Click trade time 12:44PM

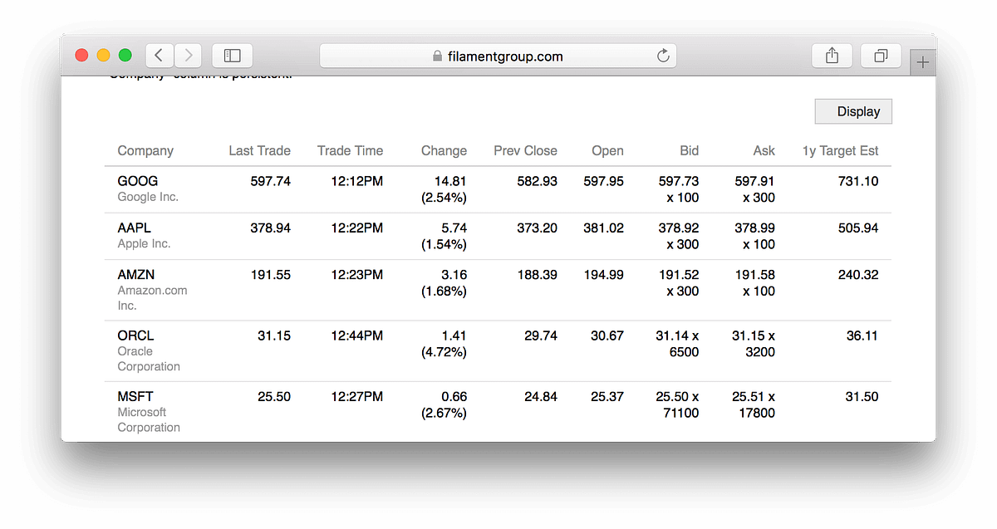[357, 336]
